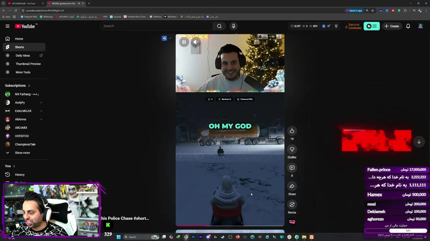Open ChampionsTale channel
Screen dimensions: 430x241
pyautogui.click(x=24, y=144)
